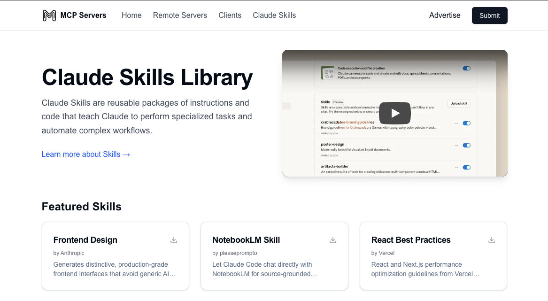Click the MCP Servers logo icon
548x301 pixels.
coord(49,15)
